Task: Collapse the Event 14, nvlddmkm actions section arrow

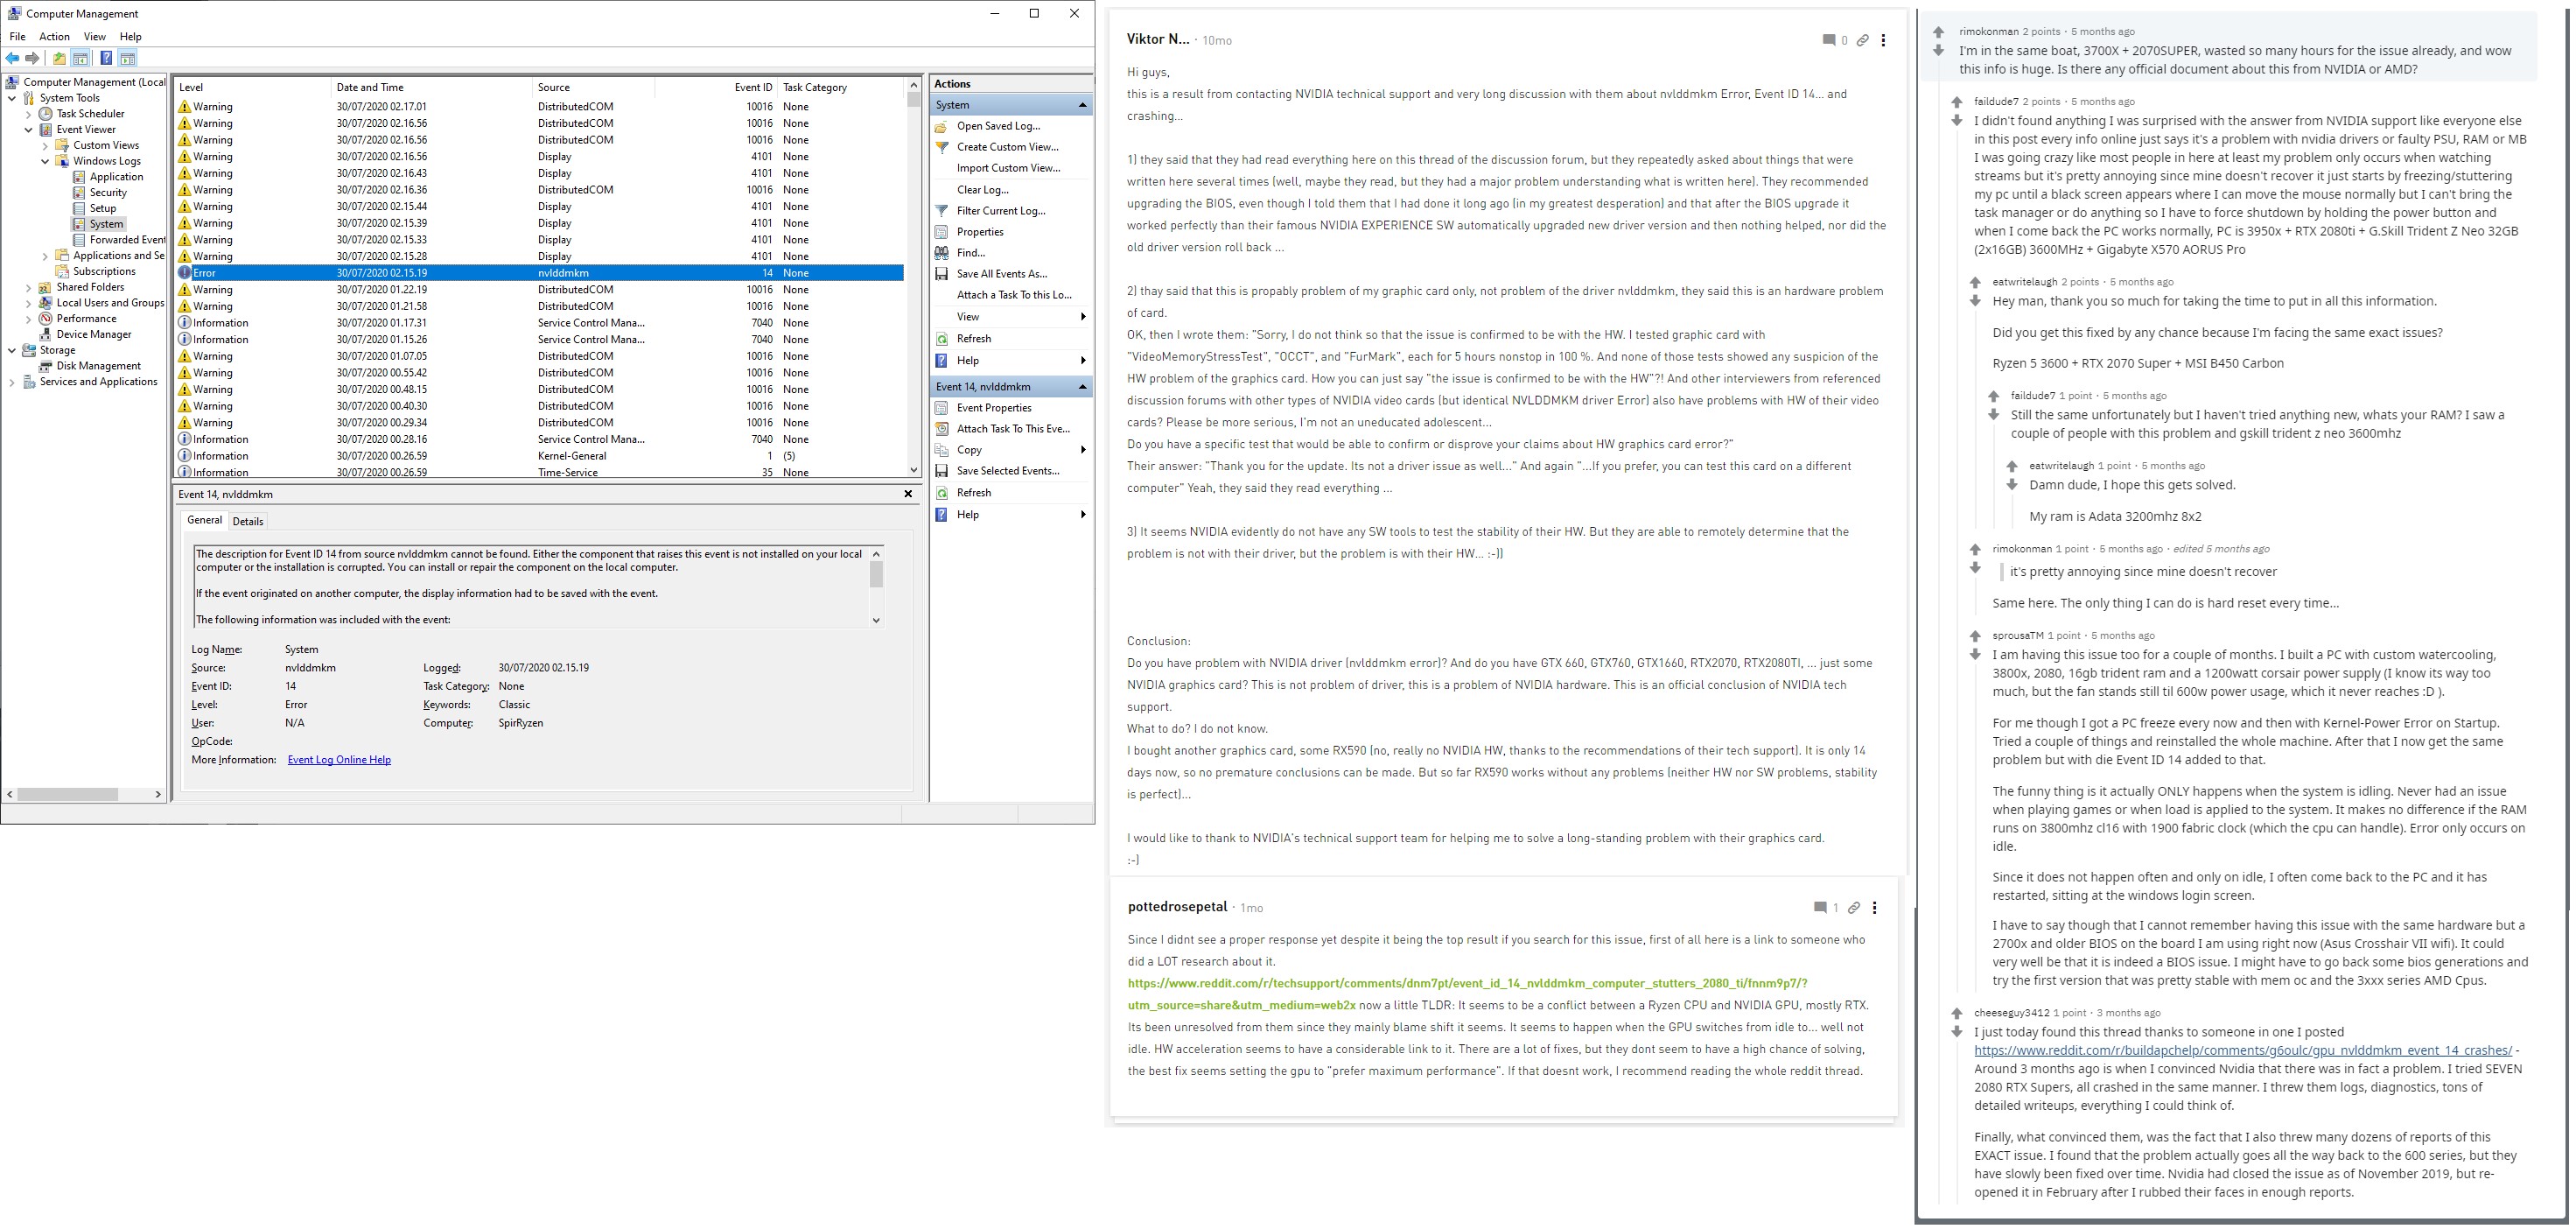Action: coord(1082,387)
